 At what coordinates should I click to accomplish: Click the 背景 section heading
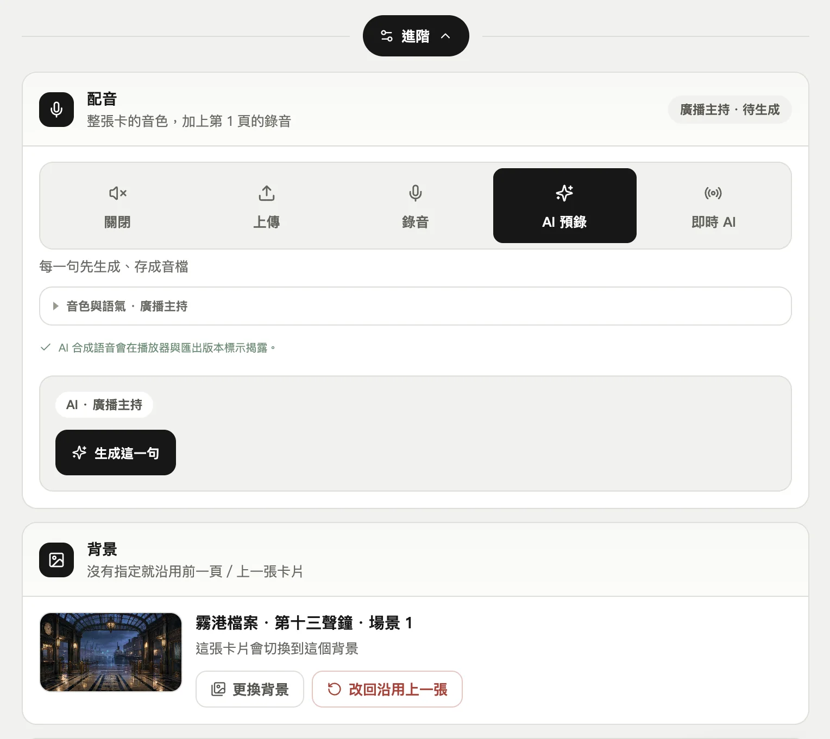pyautogui.click(x=102, y=550)
